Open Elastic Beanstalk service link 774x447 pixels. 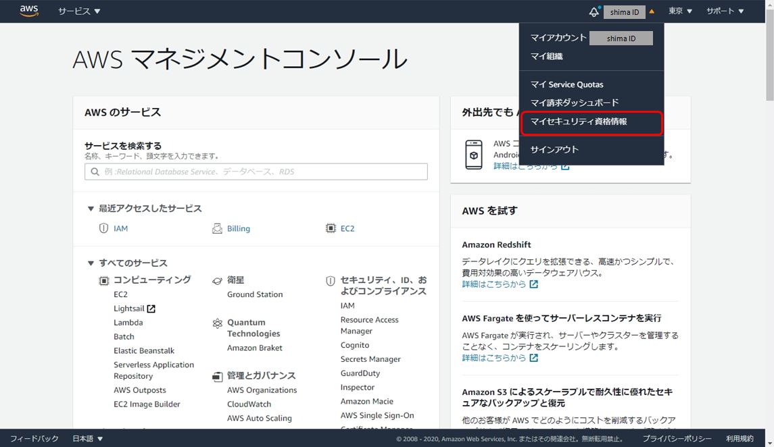click(144, 351)
